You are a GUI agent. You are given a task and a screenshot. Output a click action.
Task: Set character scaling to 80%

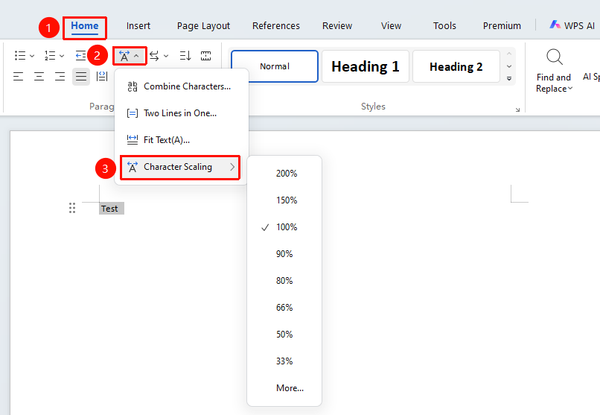pos(284,281)
